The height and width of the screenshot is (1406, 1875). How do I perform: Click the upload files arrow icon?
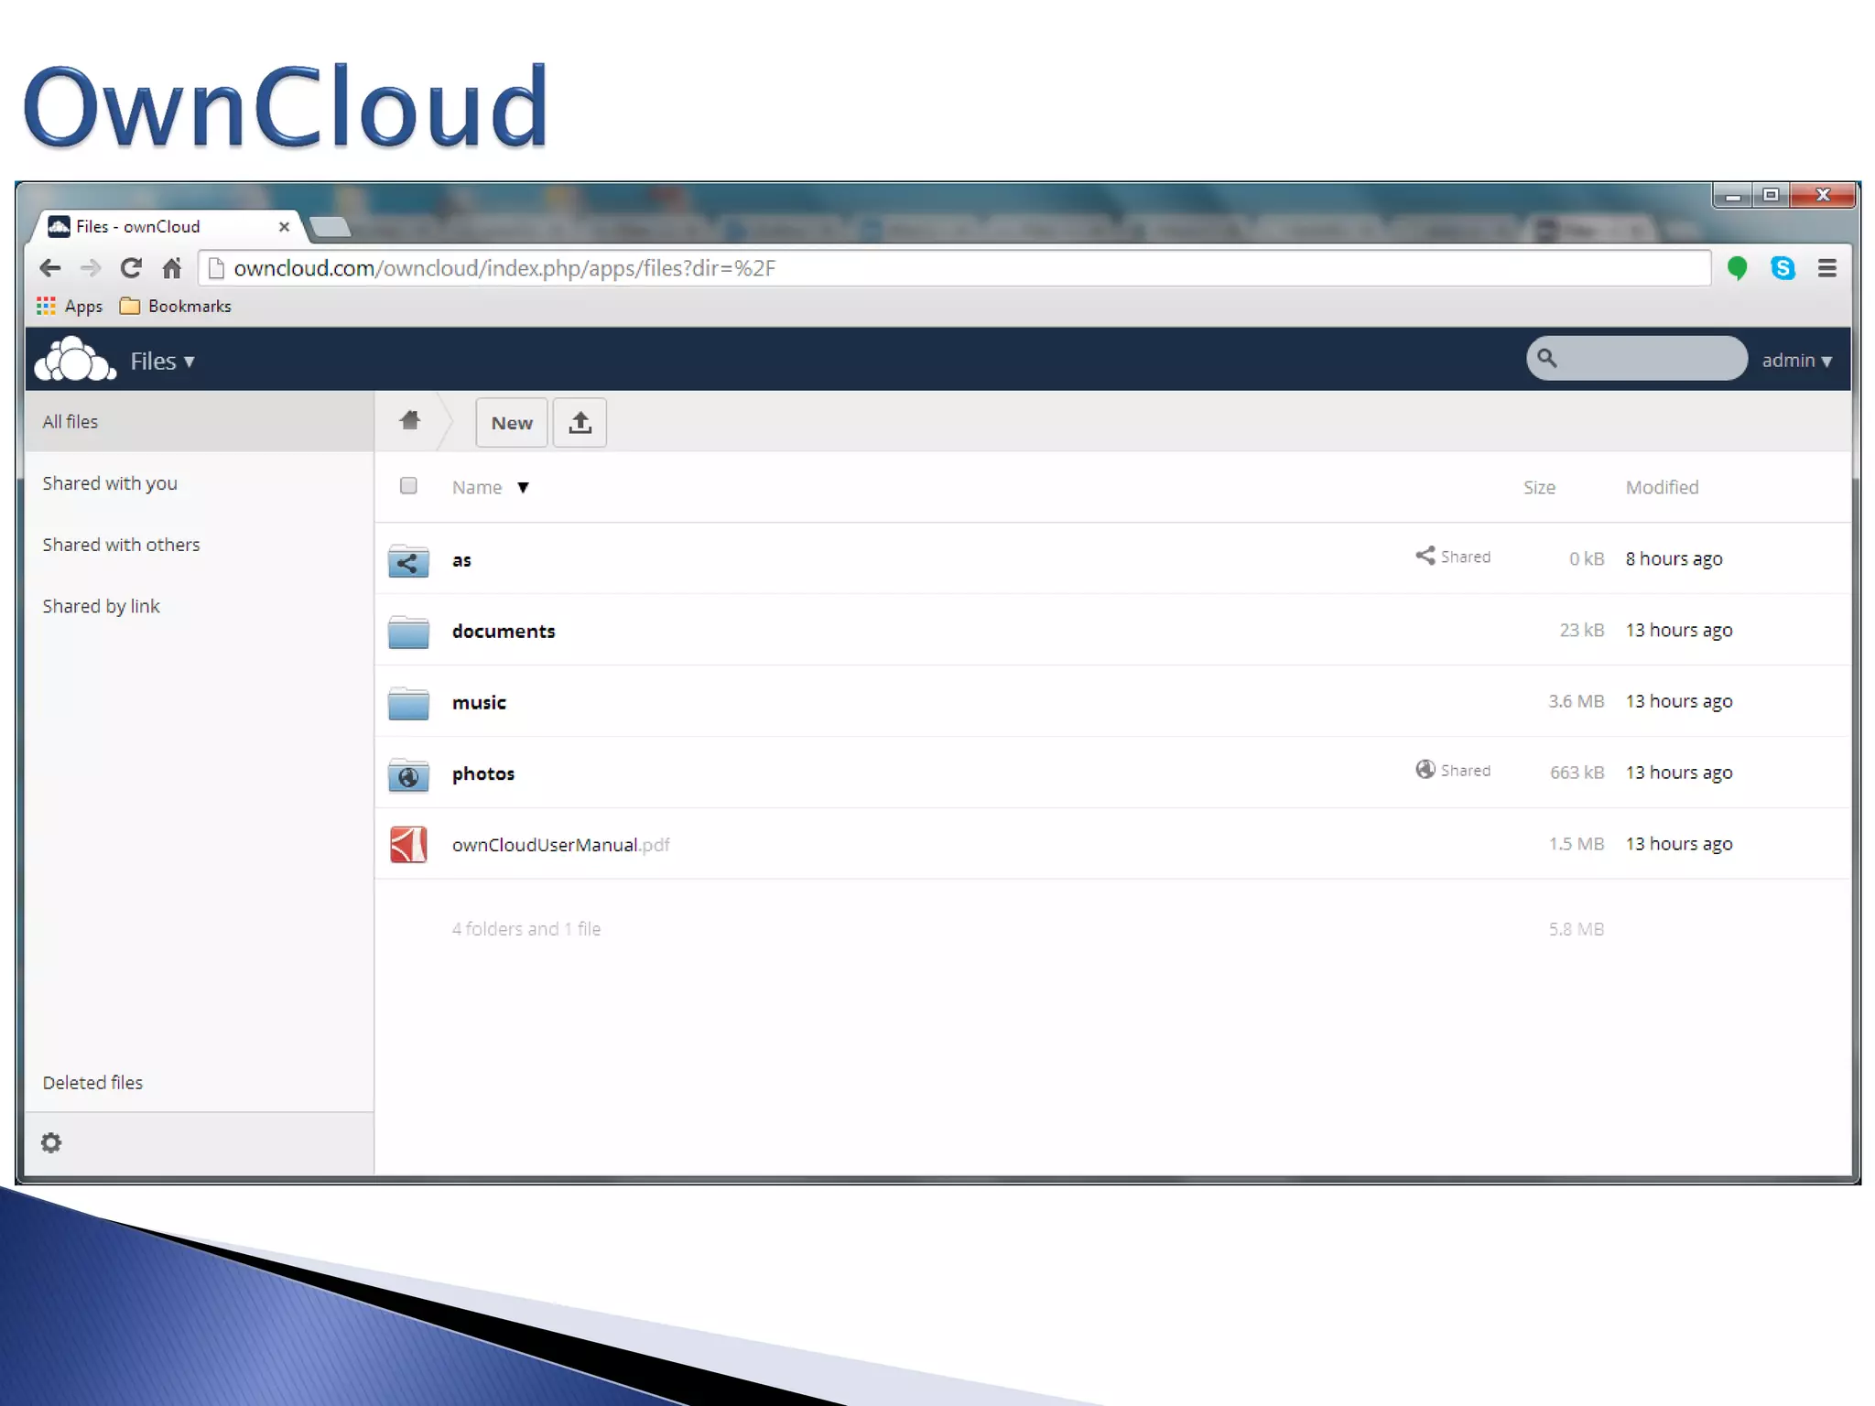[x=580, y=423]
